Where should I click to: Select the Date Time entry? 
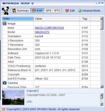[51, 57]
